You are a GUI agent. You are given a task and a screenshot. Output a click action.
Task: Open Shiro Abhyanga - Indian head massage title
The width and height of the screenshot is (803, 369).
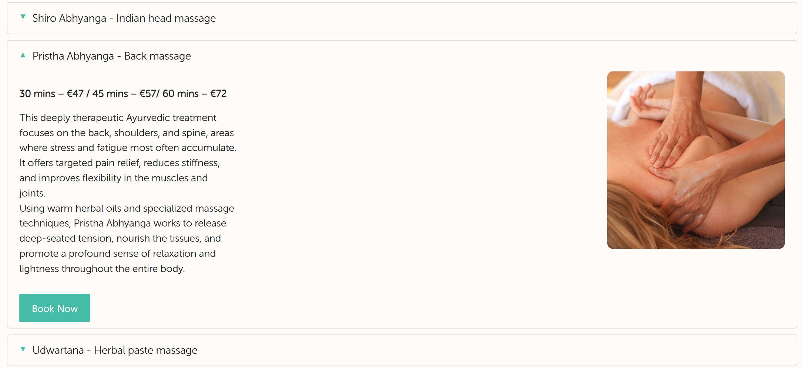pyautogui.click(x=124, y=18)
